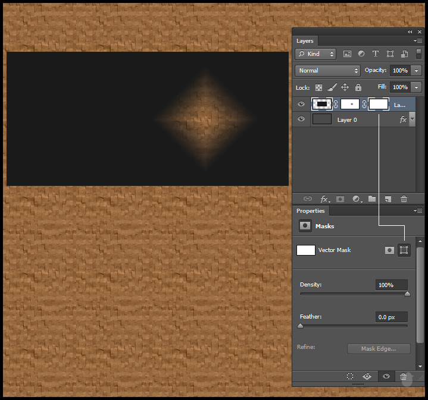This screenshot has height=400, width=428.
Task: Click the Density slider handle
Action: (x=407, y=294)
